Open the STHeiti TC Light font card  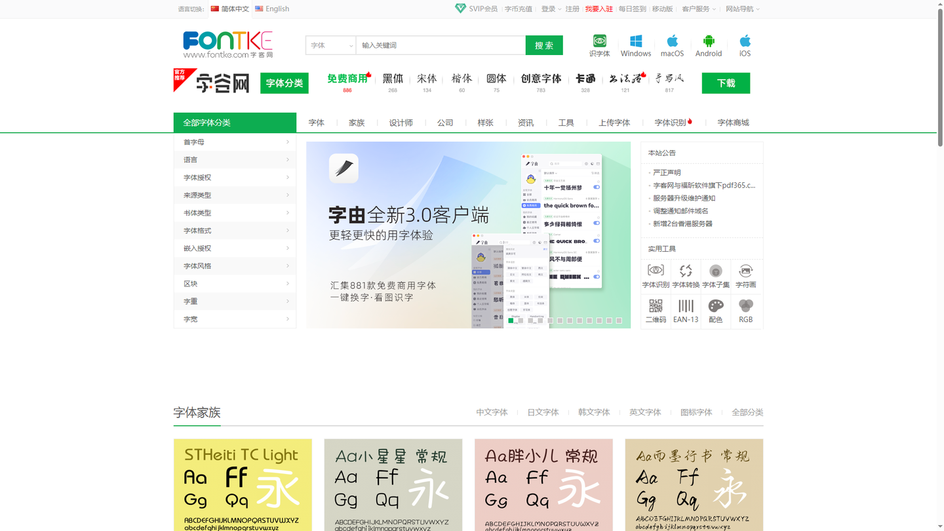[x=243, y=485]
